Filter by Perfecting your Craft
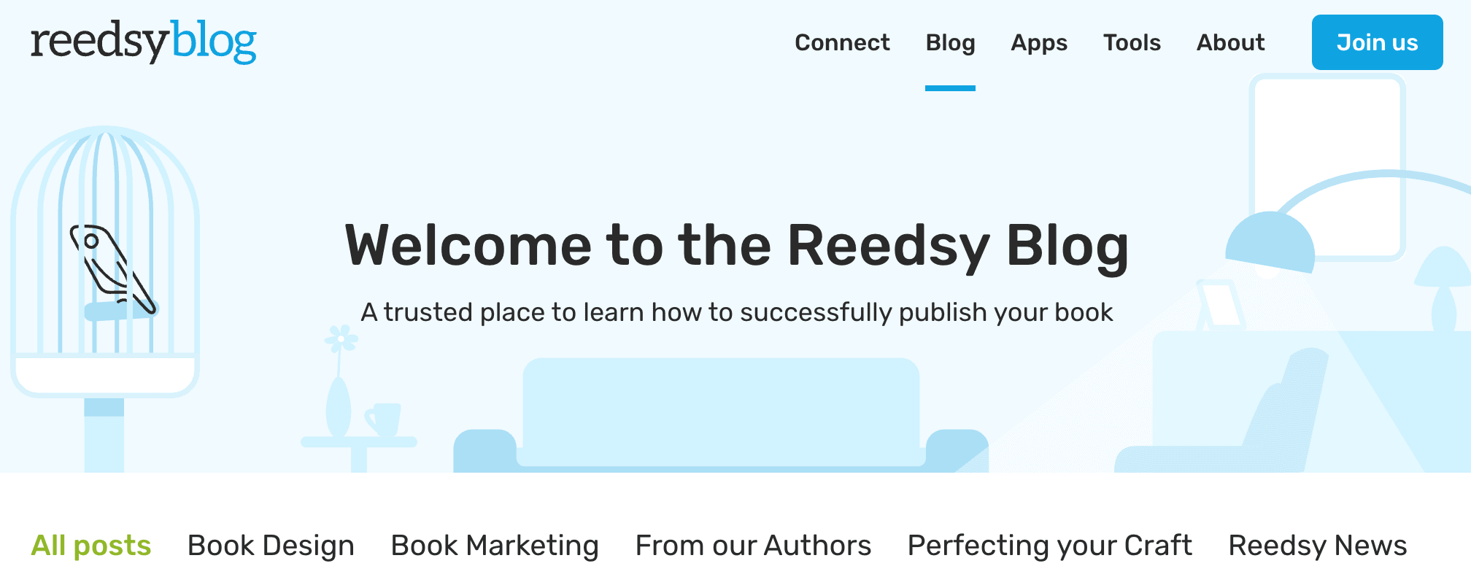The height and width of the screenshot is (585, 1471). pyautogui.click(x=1049, y=545)
